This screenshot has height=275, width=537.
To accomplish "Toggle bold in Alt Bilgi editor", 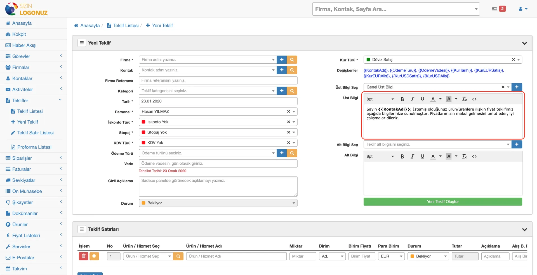I will pyautogui.click(x=402, y=156).
